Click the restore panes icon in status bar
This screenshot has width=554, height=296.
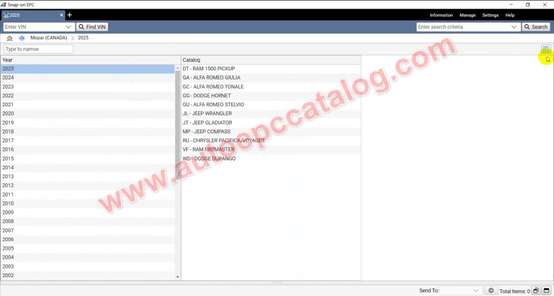tap(536, 290)
